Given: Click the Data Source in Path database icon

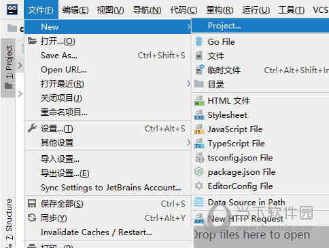Looking at the screenshot, I should click(x=199, y=203).
